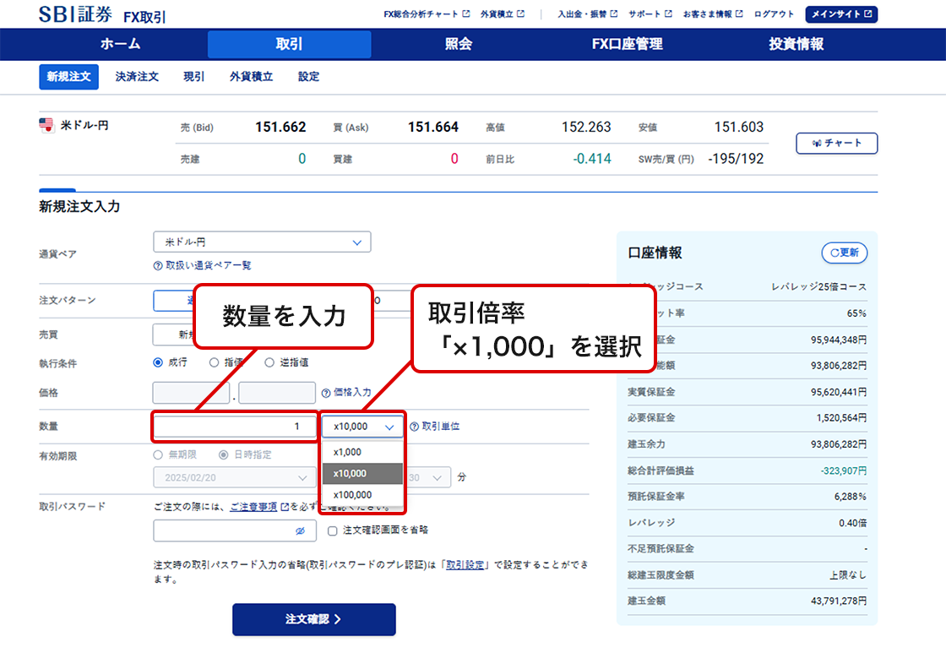
Task: Open the ご注意事項 link
Action: (259, 507)
